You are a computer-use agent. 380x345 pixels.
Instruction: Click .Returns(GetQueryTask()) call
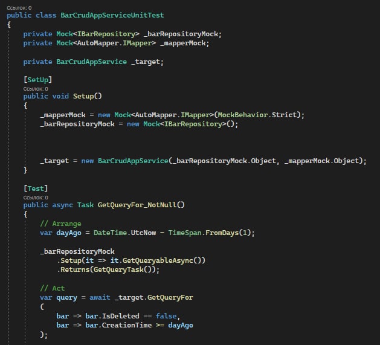(106, 270)
